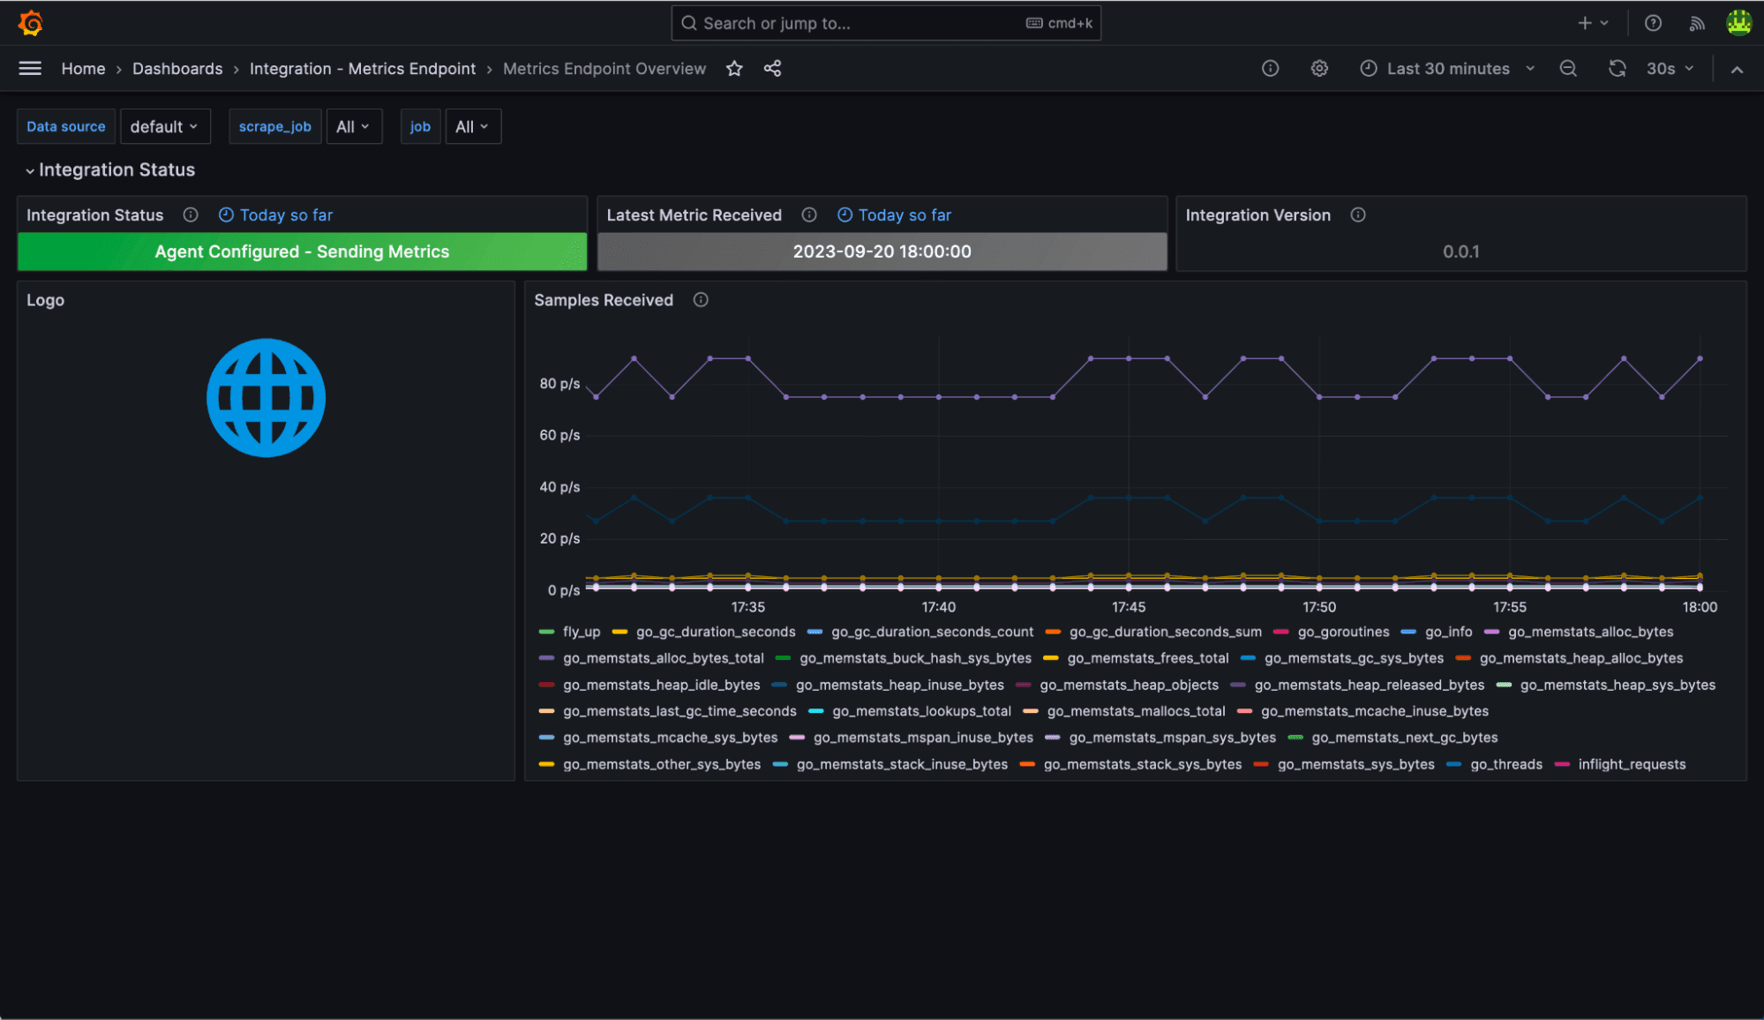Open dashboard insights info icon
1764x1020 pixels.
(x=1270, y=68)
